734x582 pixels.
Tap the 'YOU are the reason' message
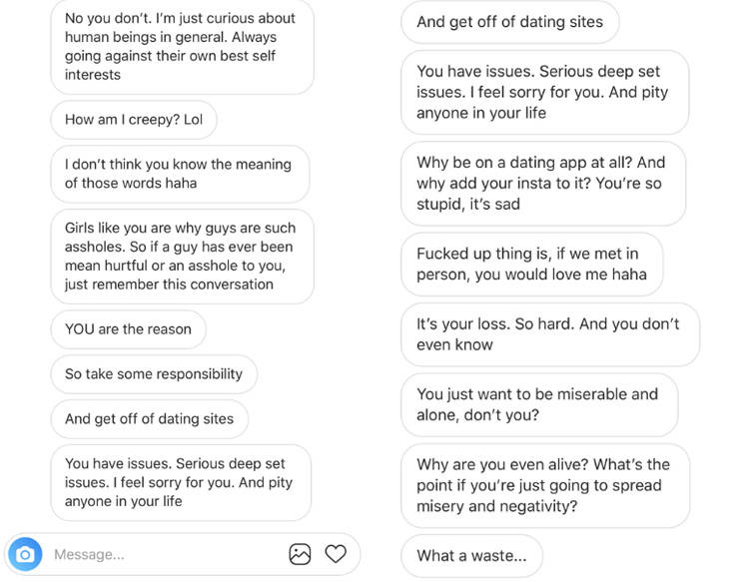click(128, 329)
